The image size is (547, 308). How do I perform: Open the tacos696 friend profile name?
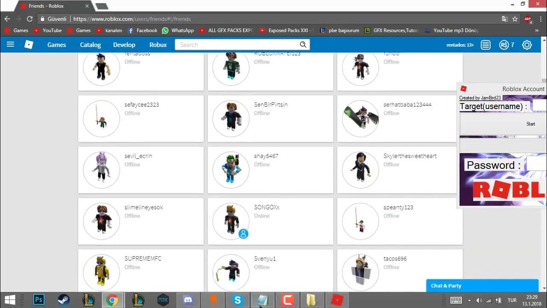coord(395,259)
